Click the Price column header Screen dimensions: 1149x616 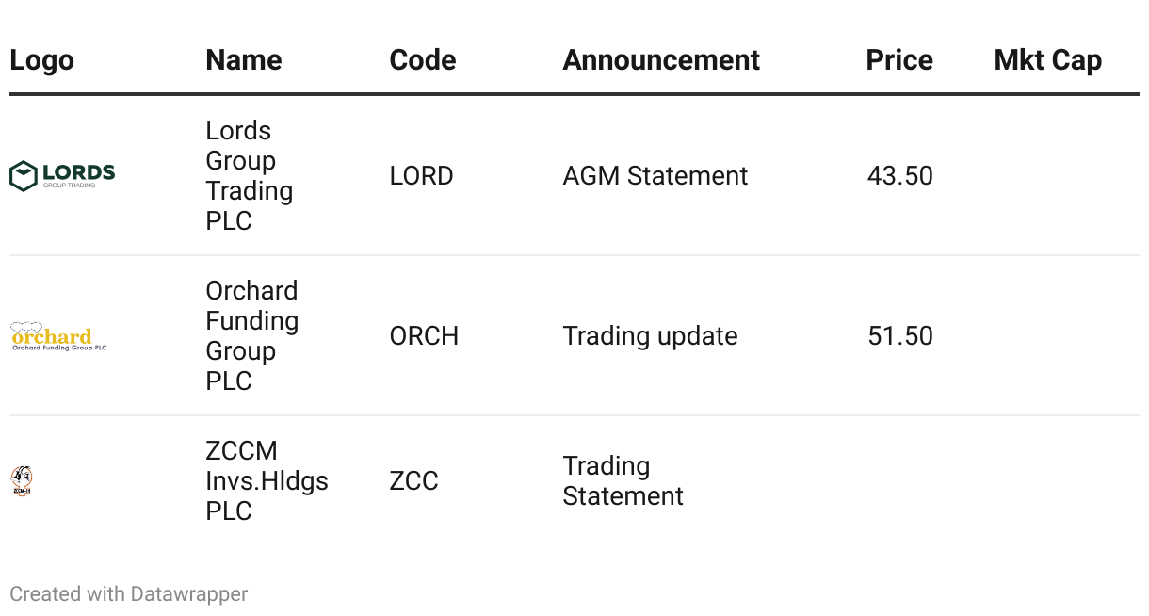point(898,60)
